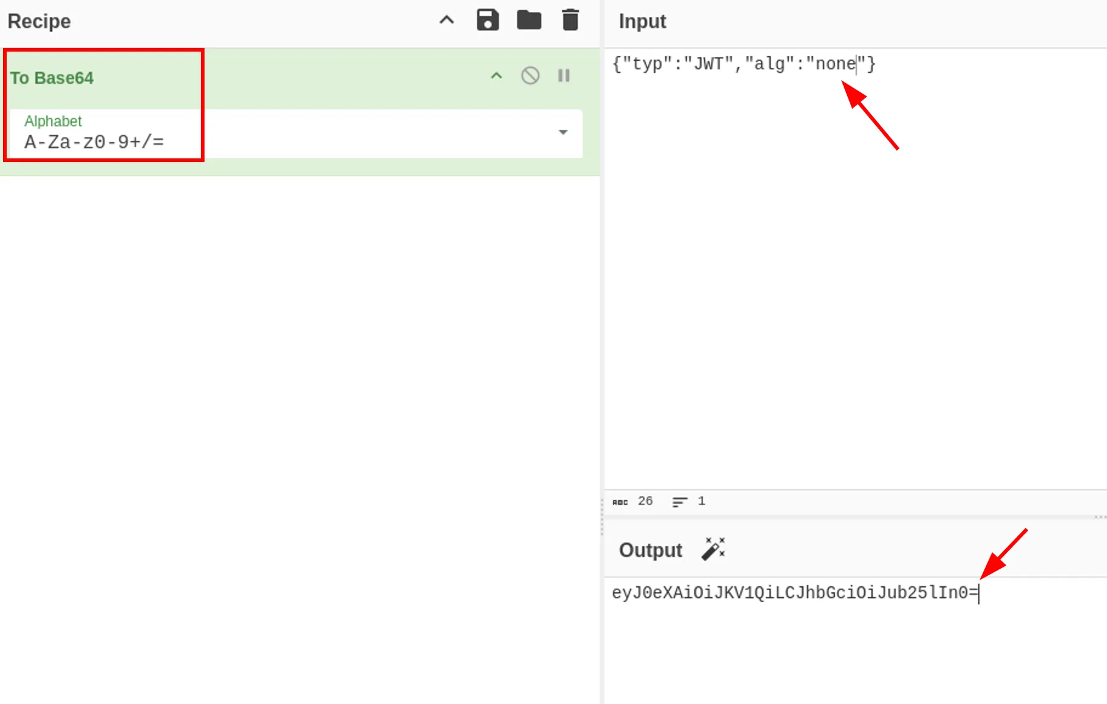
Task: Click the Output pane heading
Action: [x=650, y=550]
